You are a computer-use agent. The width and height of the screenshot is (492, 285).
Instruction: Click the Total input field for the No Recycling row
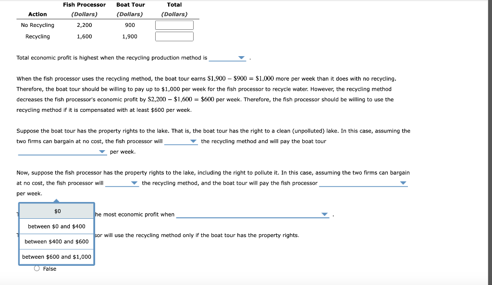[174, 24]
